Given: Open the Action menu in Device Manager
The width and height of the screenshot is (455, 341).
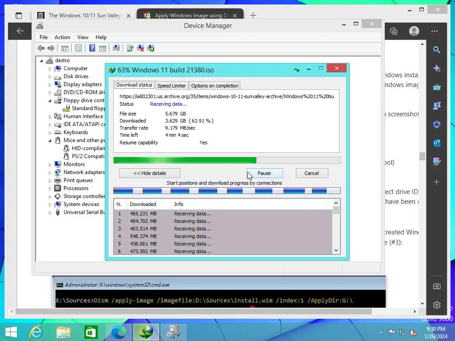Looking at the screenshot, I should [x=62, y=37].
